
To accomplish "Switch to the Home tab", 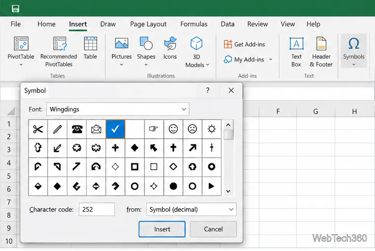I will tap(46, 24).
